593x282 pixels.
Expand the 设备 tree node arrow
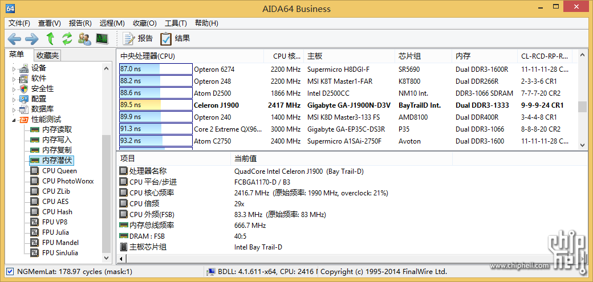pyautogui.click(x=14, y=68)
